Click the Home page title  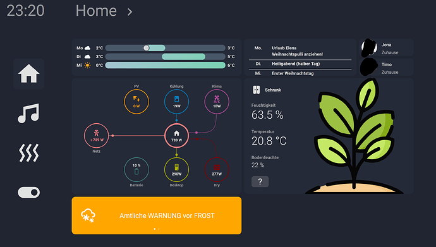(96, 11)
